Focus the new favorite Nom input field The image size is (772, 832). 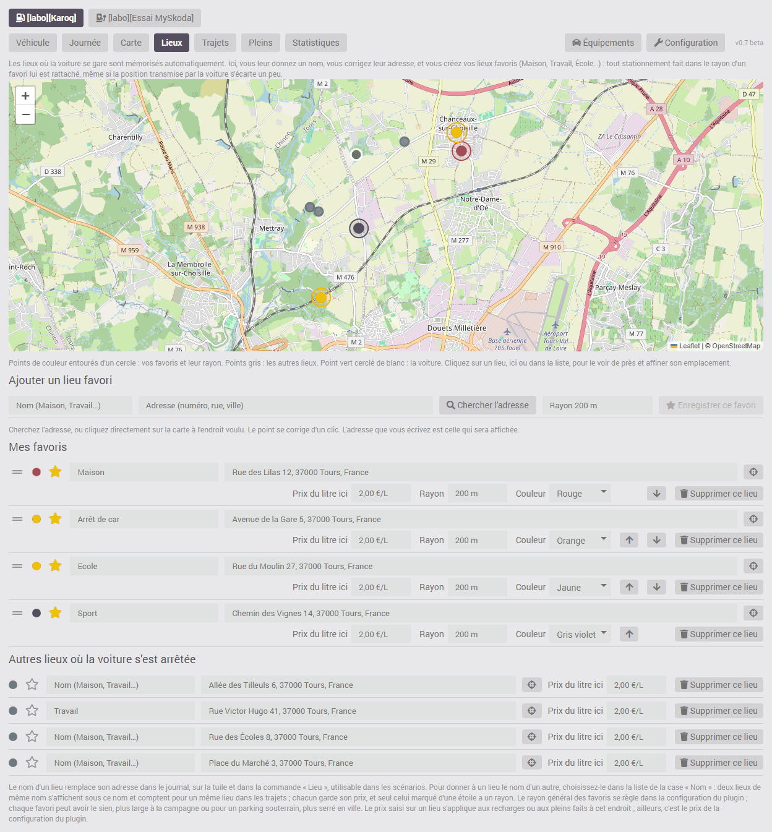click(x=71, y=405)
